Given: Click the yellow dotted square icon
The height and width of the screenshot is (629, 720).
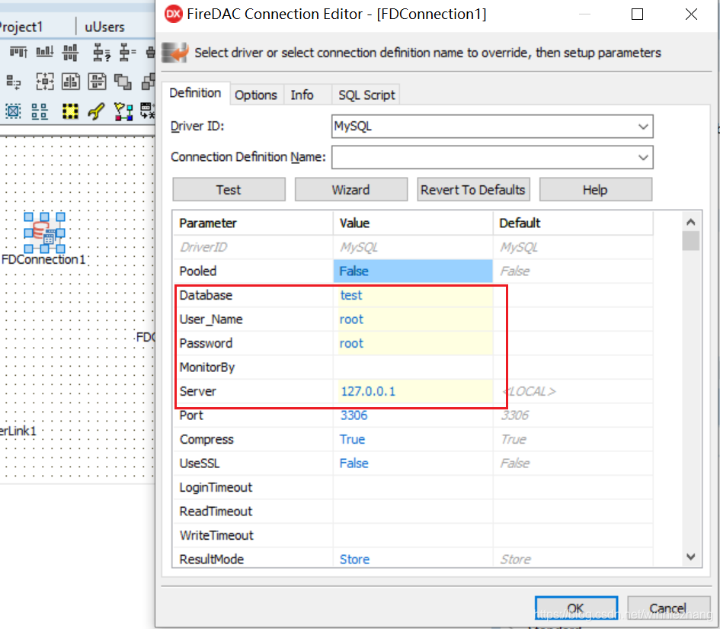Looking at the screenshot, I should [x=70, y=111].
